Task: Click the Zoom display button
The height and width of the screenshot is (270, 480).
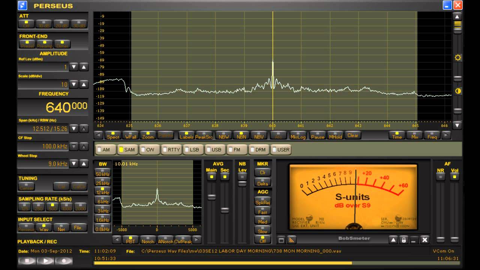Action: click(148, 135)
